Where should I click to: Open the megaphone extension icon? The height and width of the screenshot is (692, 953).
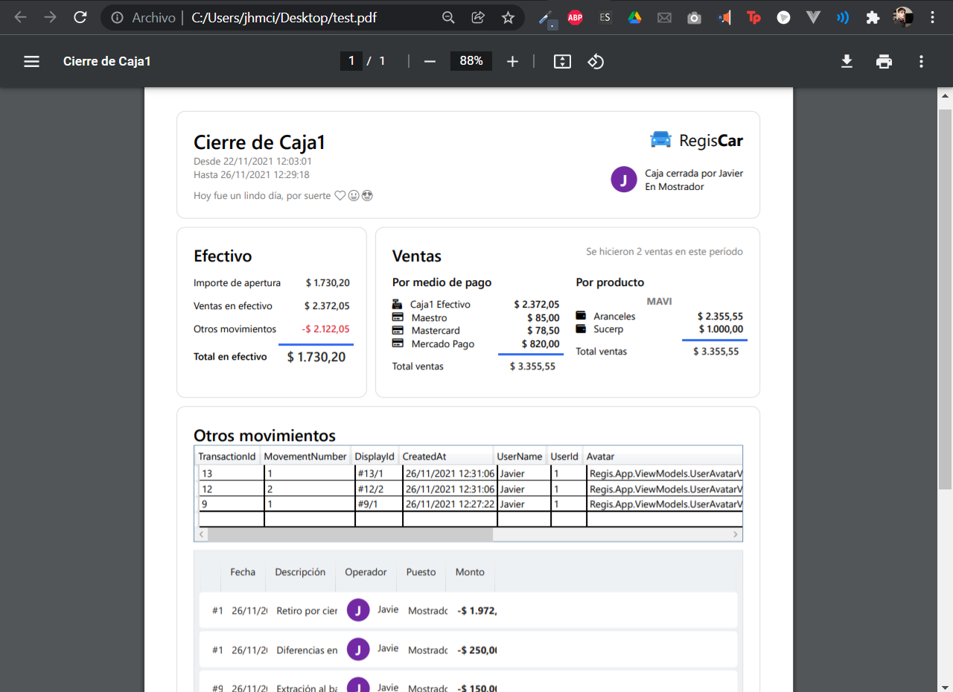coord(724,18)
